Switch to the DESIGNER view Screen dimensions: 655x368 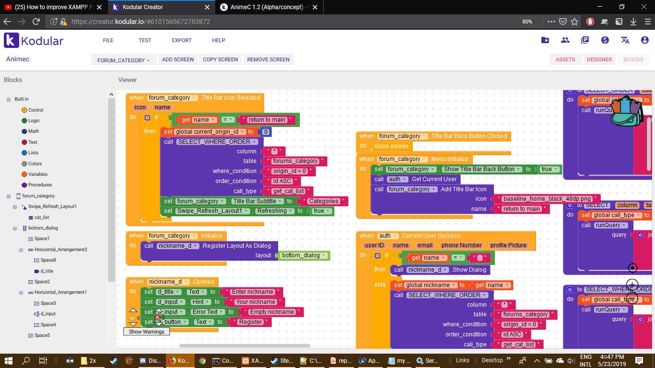[599, 59]
